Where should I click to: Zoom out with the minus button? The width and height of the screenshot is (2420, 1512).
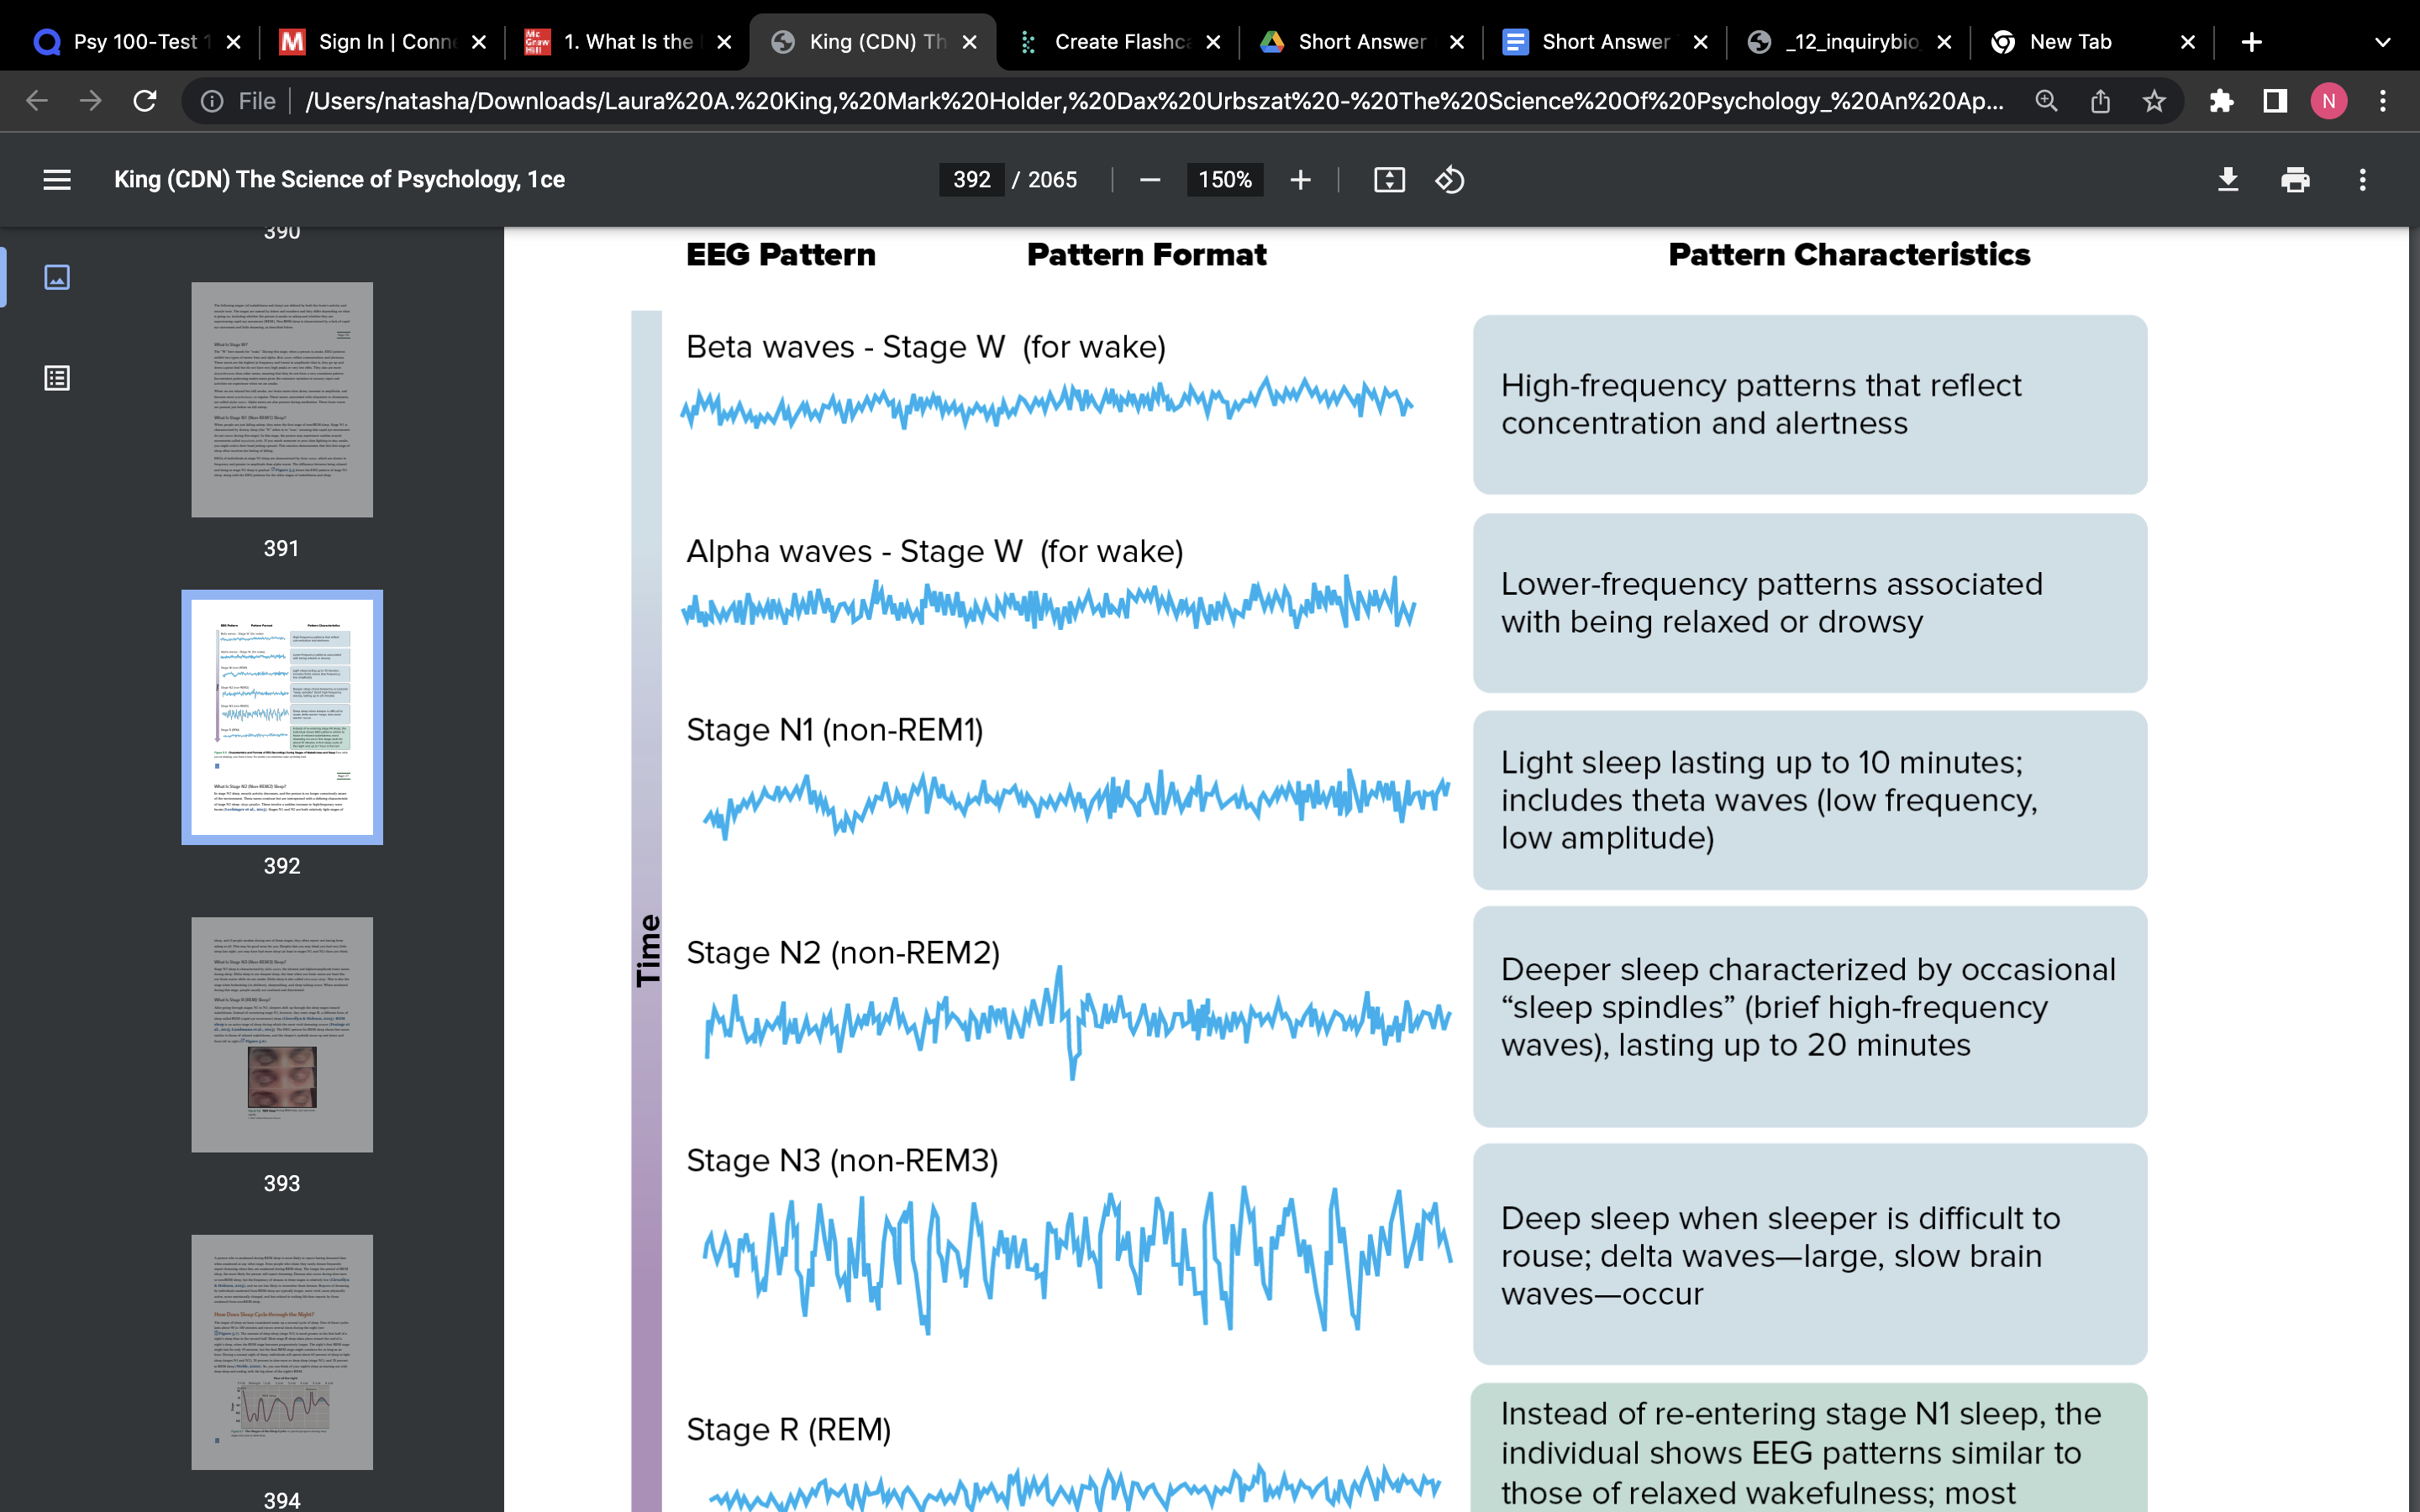pos(1150,180)
